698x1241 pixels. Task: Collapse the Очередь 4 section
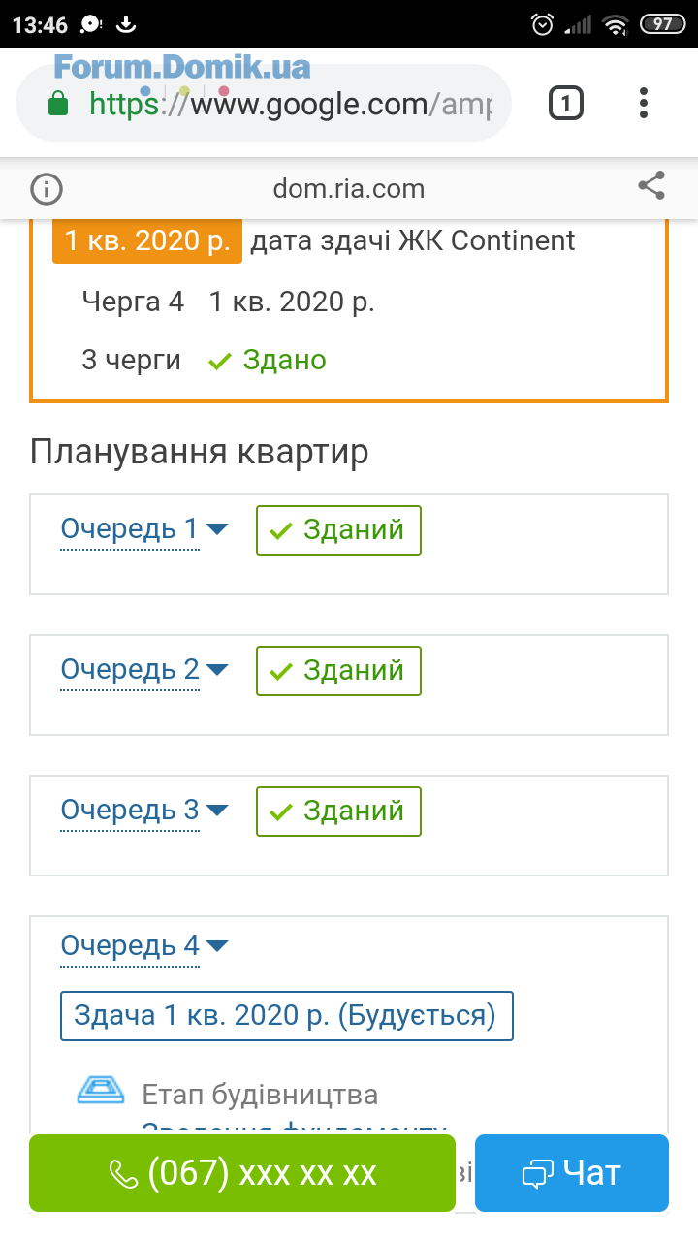tap(144, 945)
